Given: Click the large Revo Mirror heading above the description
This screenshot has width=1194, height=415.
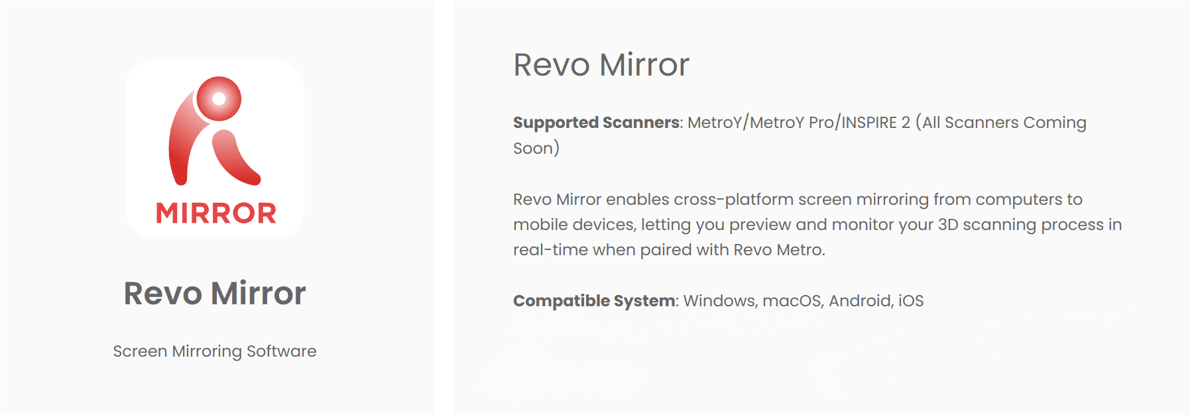Looking at the screenshot, I should coord(601,65).
